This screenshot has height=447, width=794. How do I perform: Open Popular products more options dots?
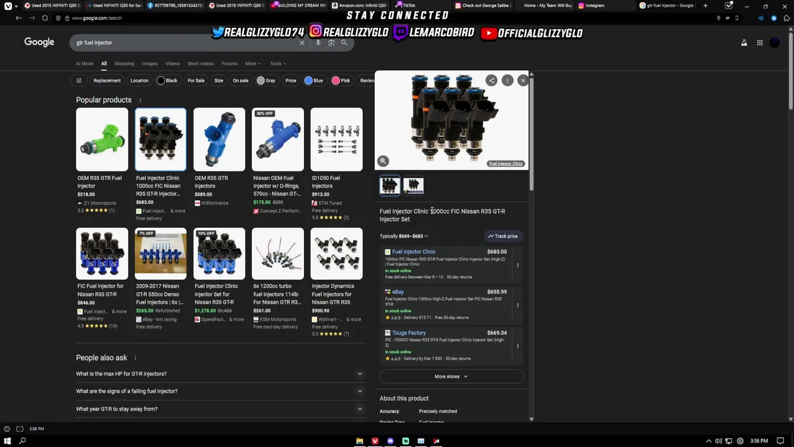[140, 100]
